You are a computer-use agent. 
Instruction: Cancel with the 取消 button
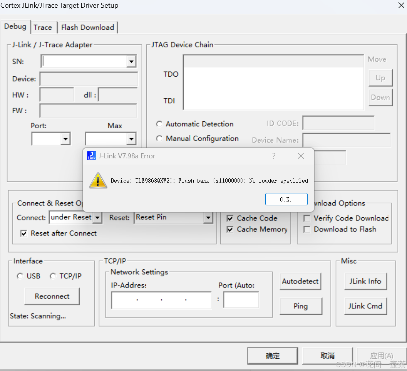328,356
